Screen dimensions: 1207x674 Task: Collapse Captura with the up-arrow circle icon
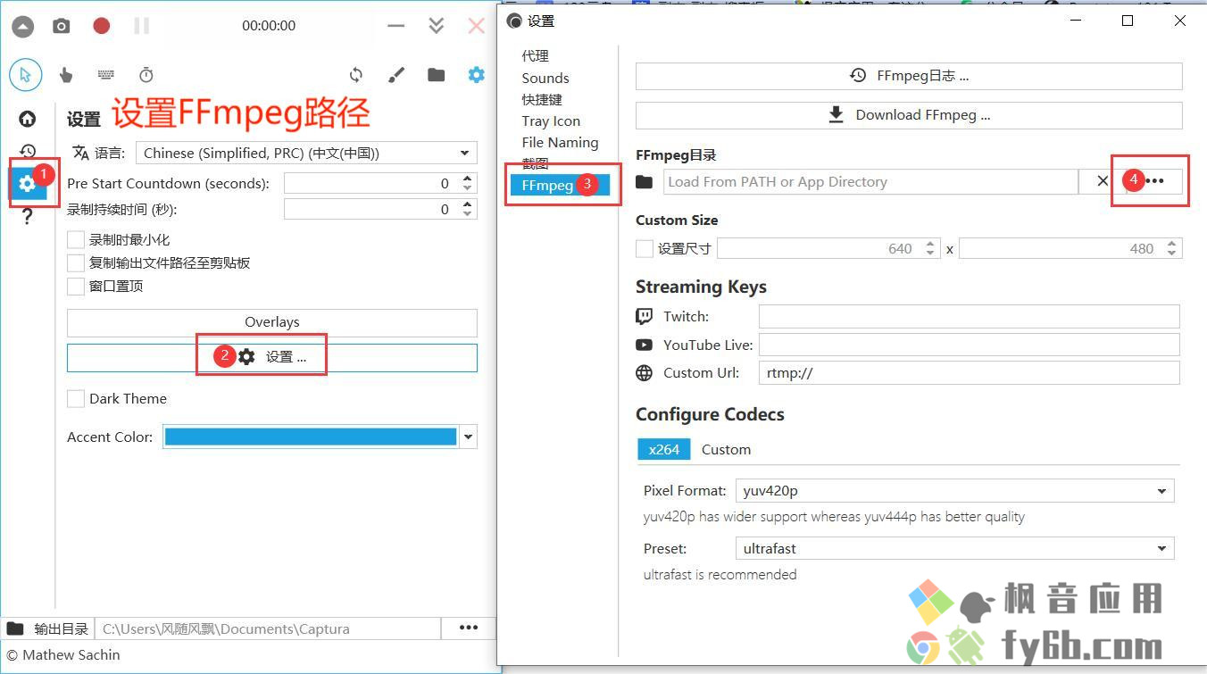point(22,26)
